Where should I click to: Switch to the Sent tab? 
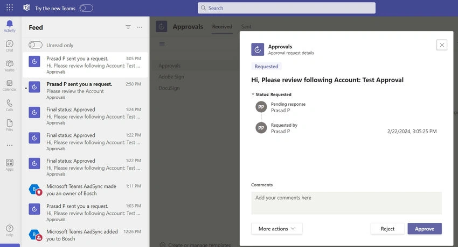coord(246,26)
